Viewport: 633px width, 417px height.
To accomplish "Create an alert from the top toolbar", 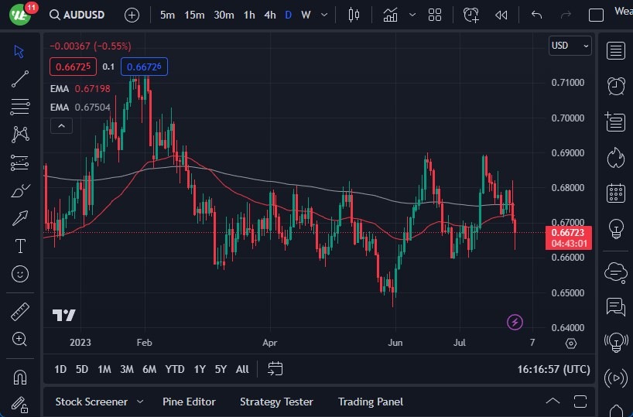I will tap(471, 15).
